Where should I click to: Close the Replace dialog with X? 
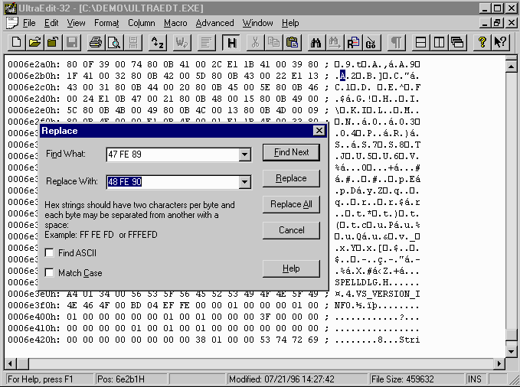pyautogui.click(x=319, y=131)
